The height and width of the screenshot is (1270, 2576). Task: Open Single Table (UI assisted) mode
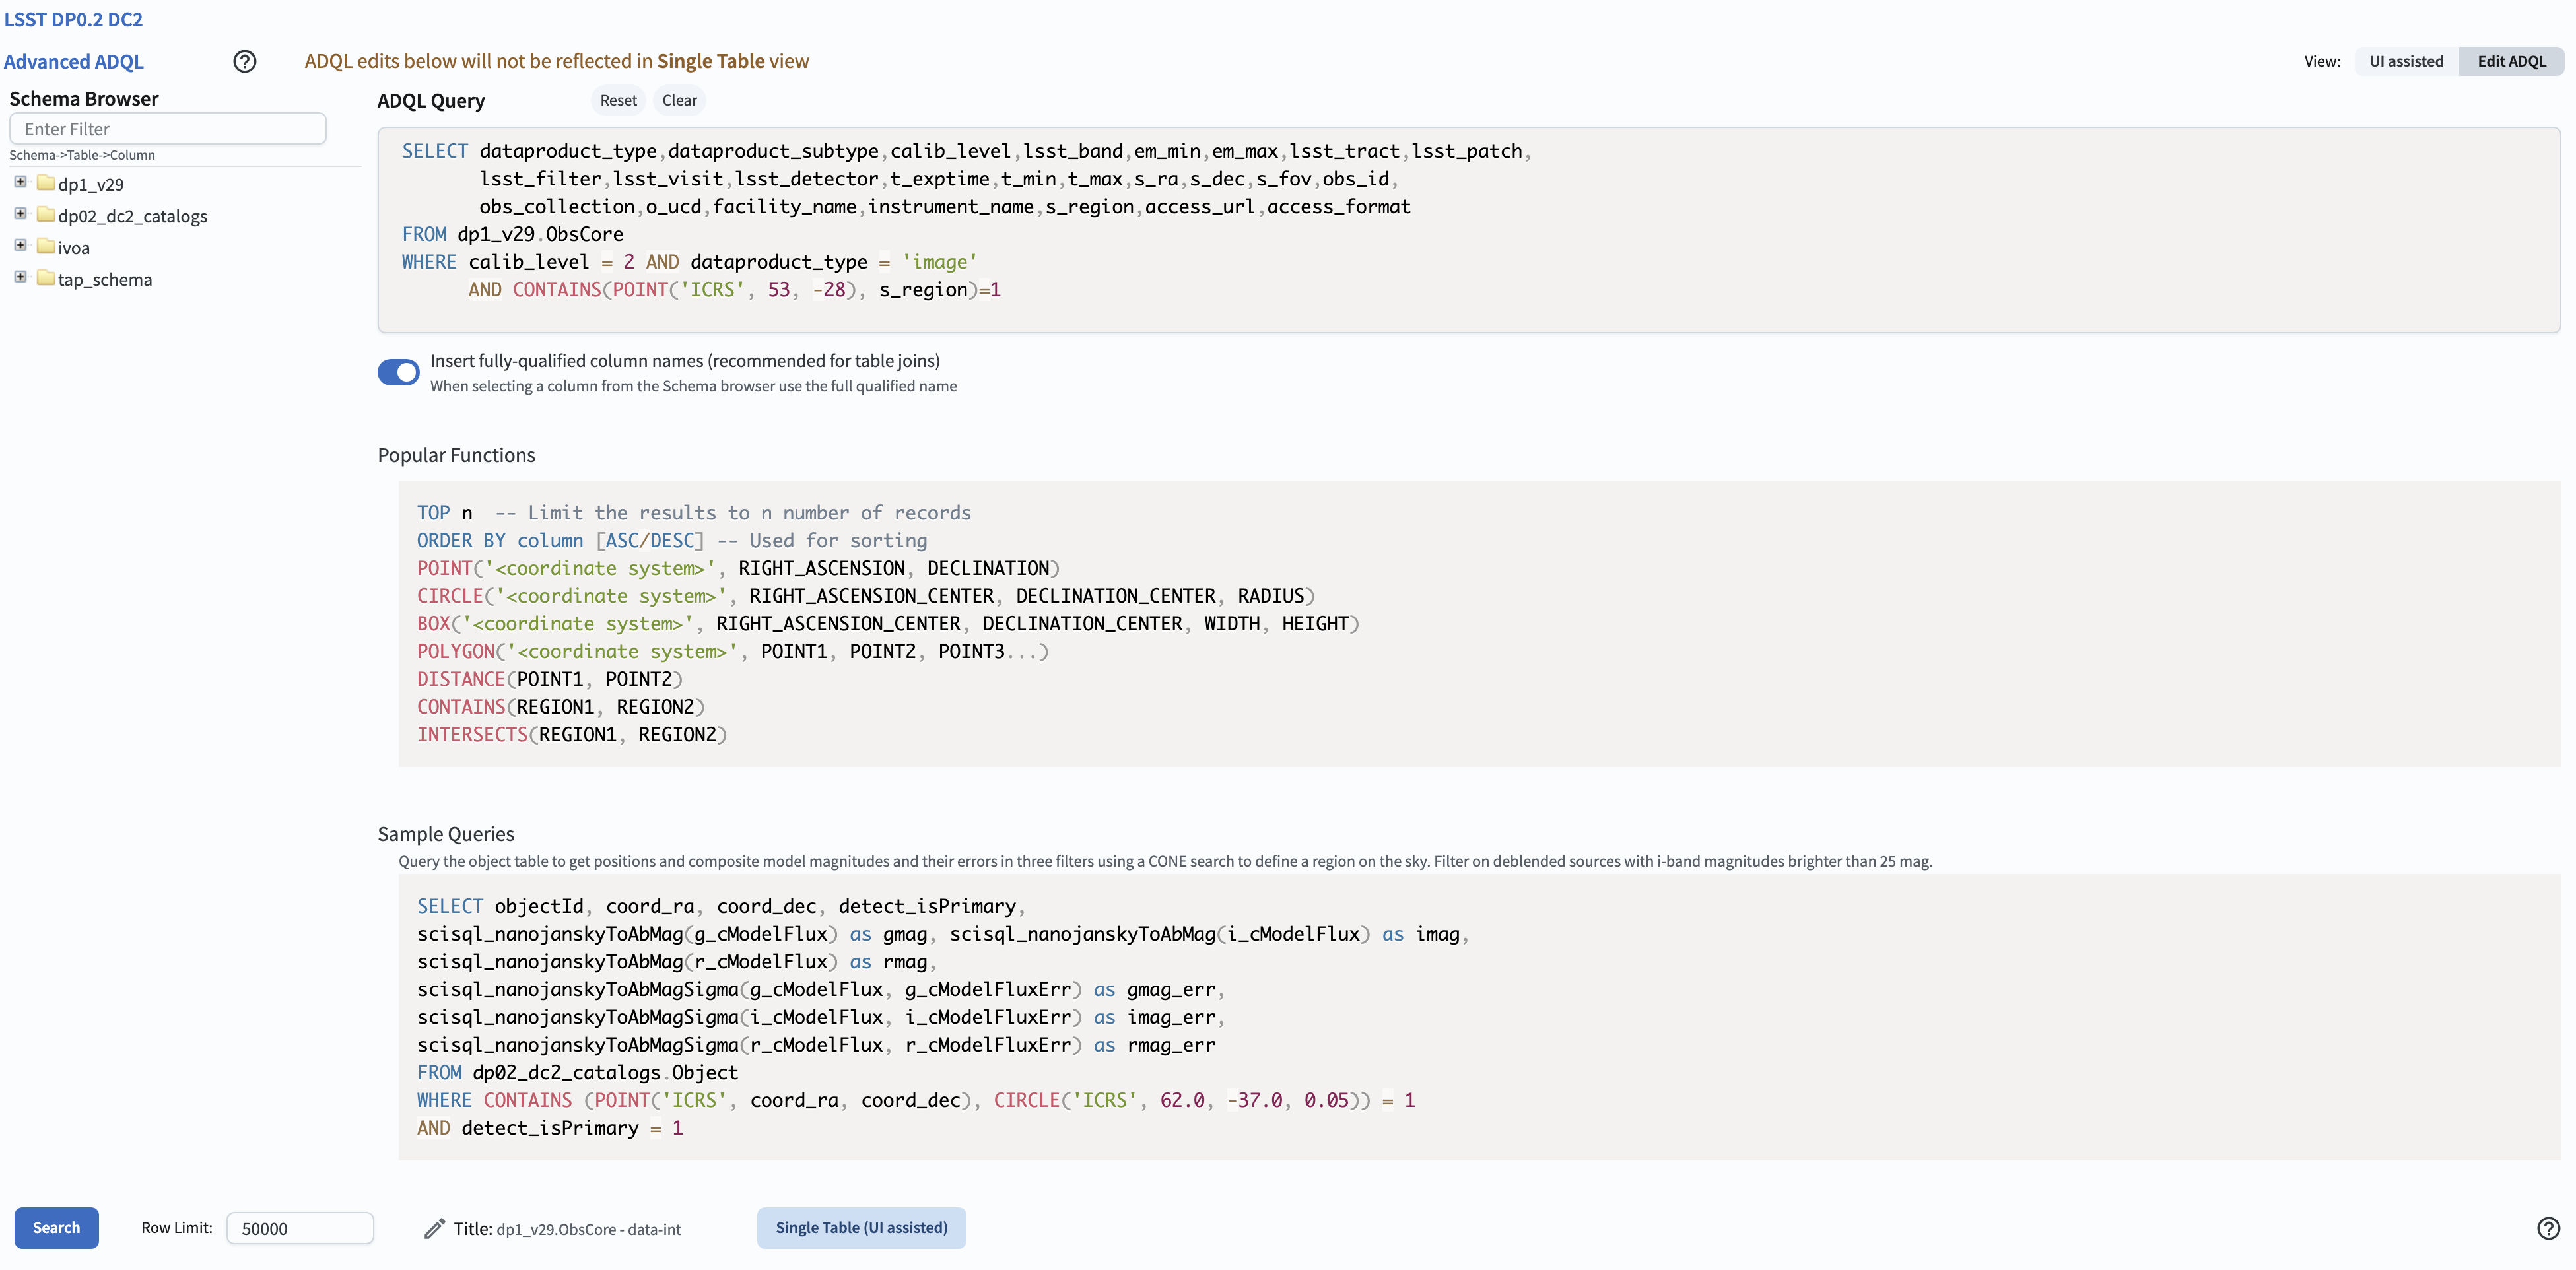coord(861,1227)
